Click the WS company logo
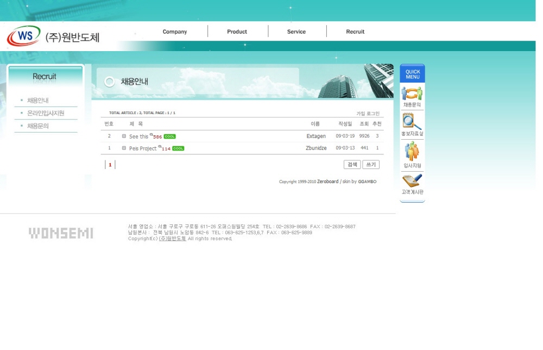 point(24,36)
